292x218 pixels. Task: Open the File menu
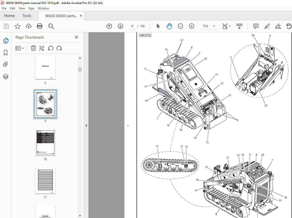click(4, 8)
